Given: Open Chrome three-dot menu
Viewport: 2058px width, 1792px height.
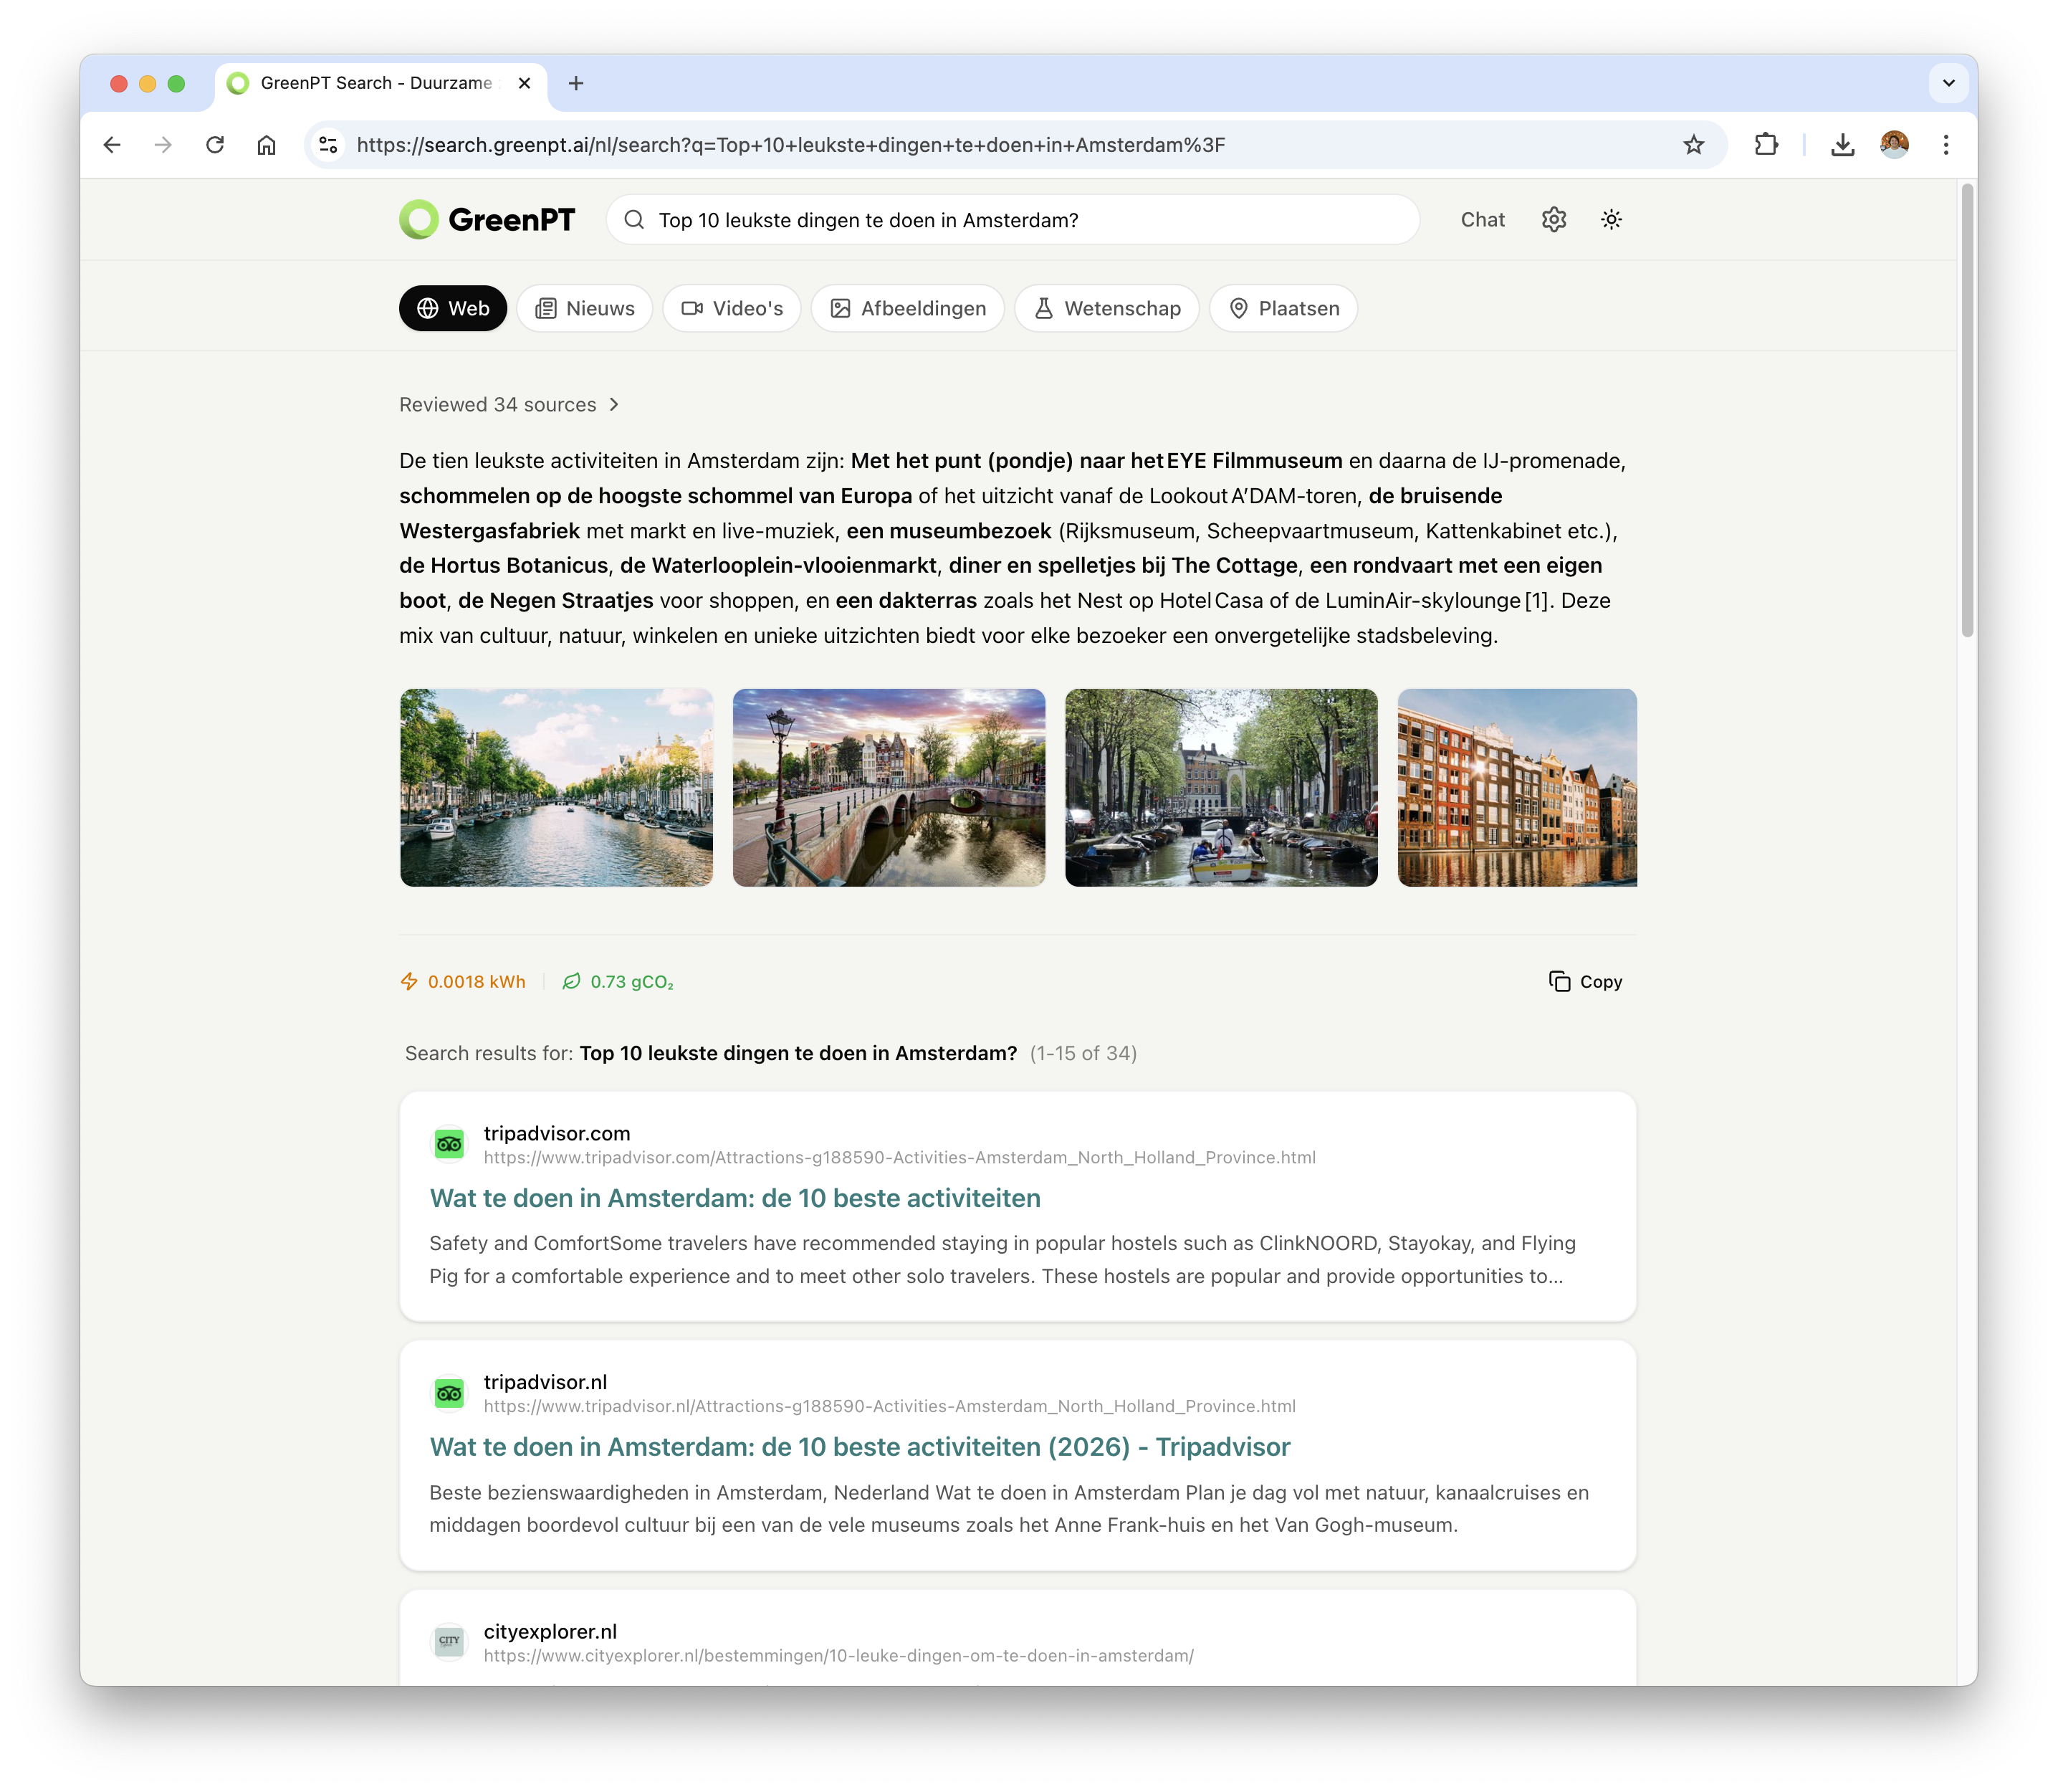Looking at the screenshot, I should tap(1945, 145).
